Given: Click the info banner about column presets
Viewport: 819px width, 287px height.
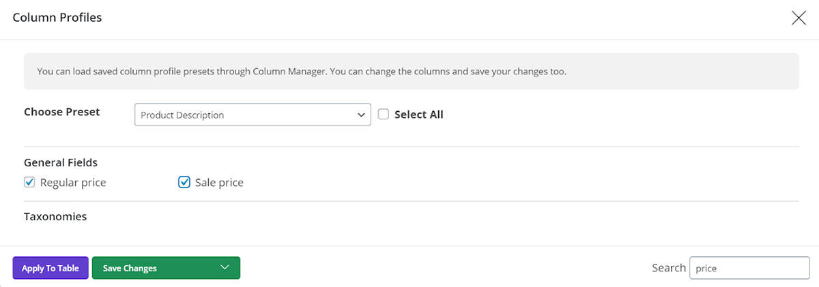Looking at the screenshot, I should click(412, 71).
